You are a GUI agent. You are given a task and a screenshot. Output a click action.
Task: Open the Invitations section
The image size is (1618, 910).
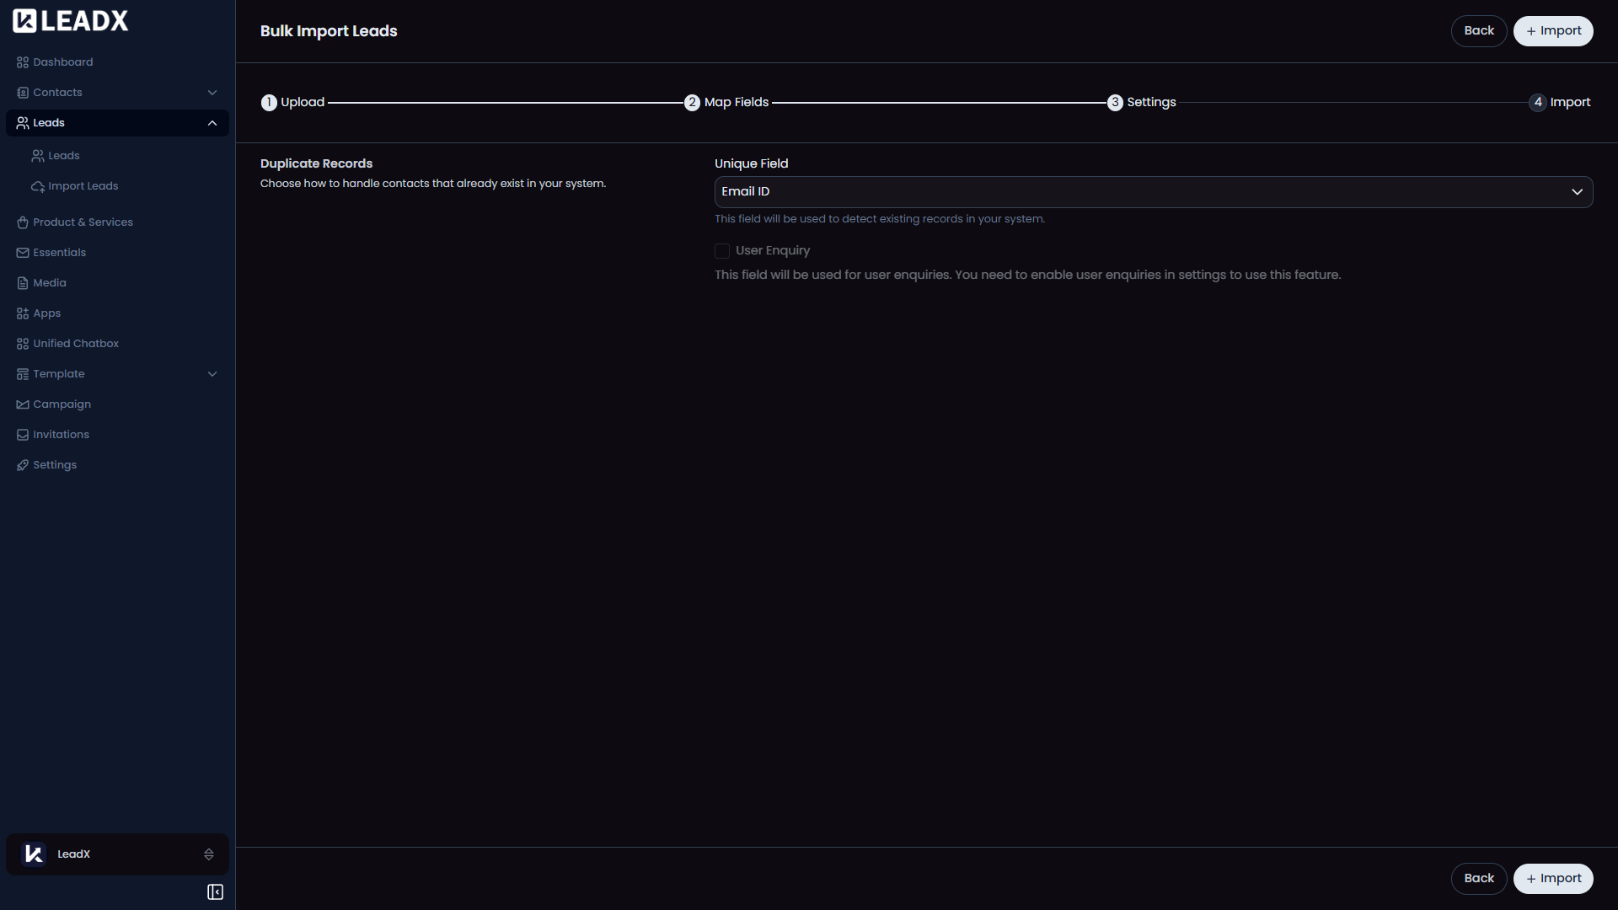[61, 434]
